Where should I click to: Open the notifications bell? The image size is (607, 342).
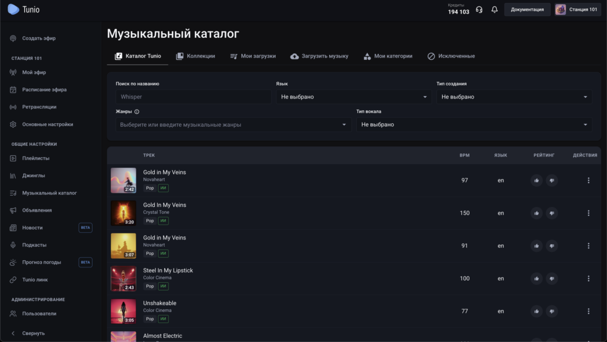494,9
